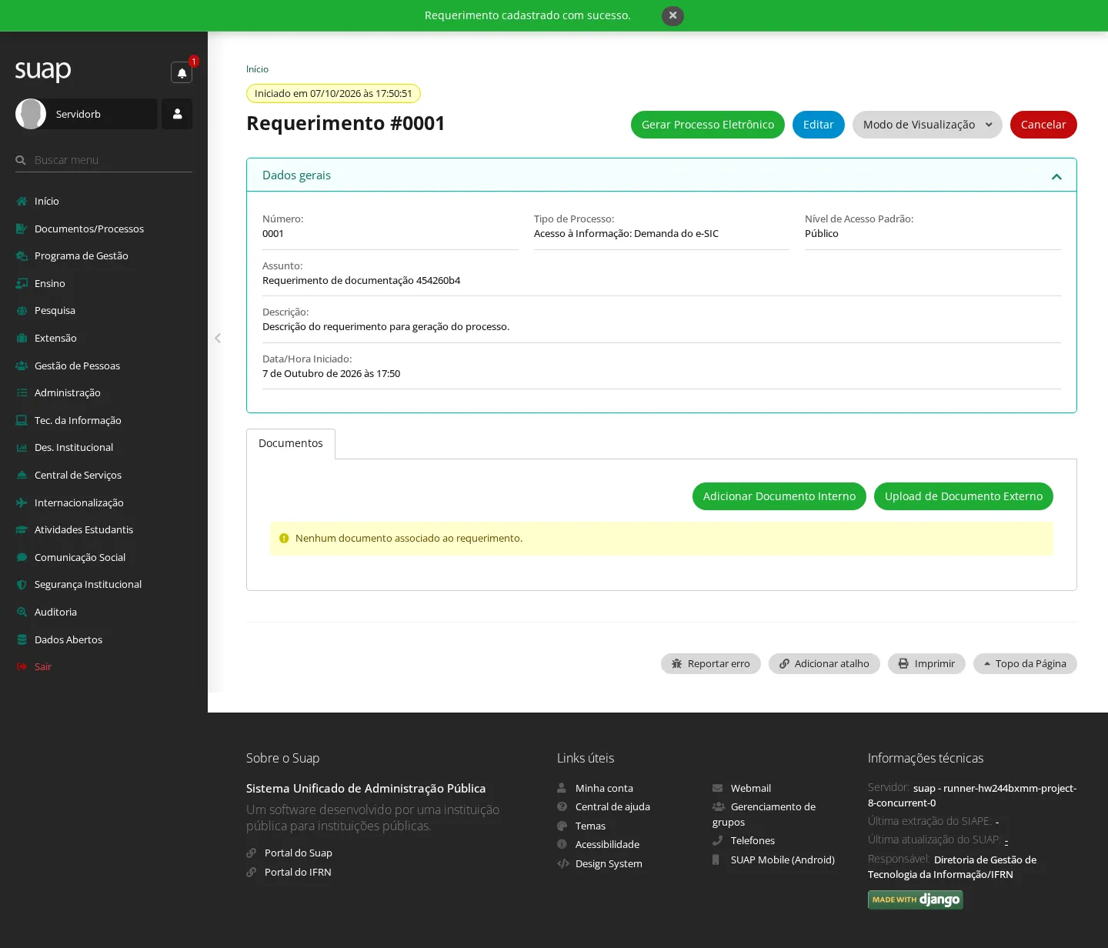This screenshot has height=948, width=1108.
Task: Click Upload de Documento Externo
Action: [963, 496]
